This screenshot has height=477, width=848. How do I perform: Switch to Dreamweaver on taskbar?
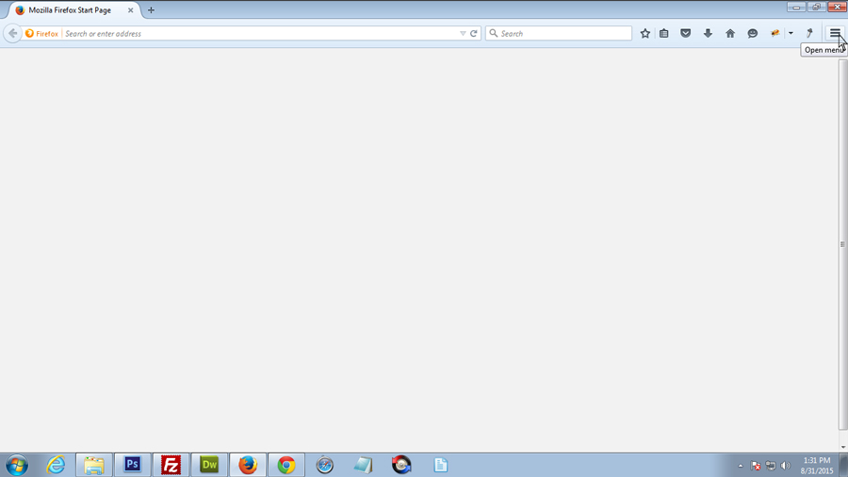pos(209,465)
